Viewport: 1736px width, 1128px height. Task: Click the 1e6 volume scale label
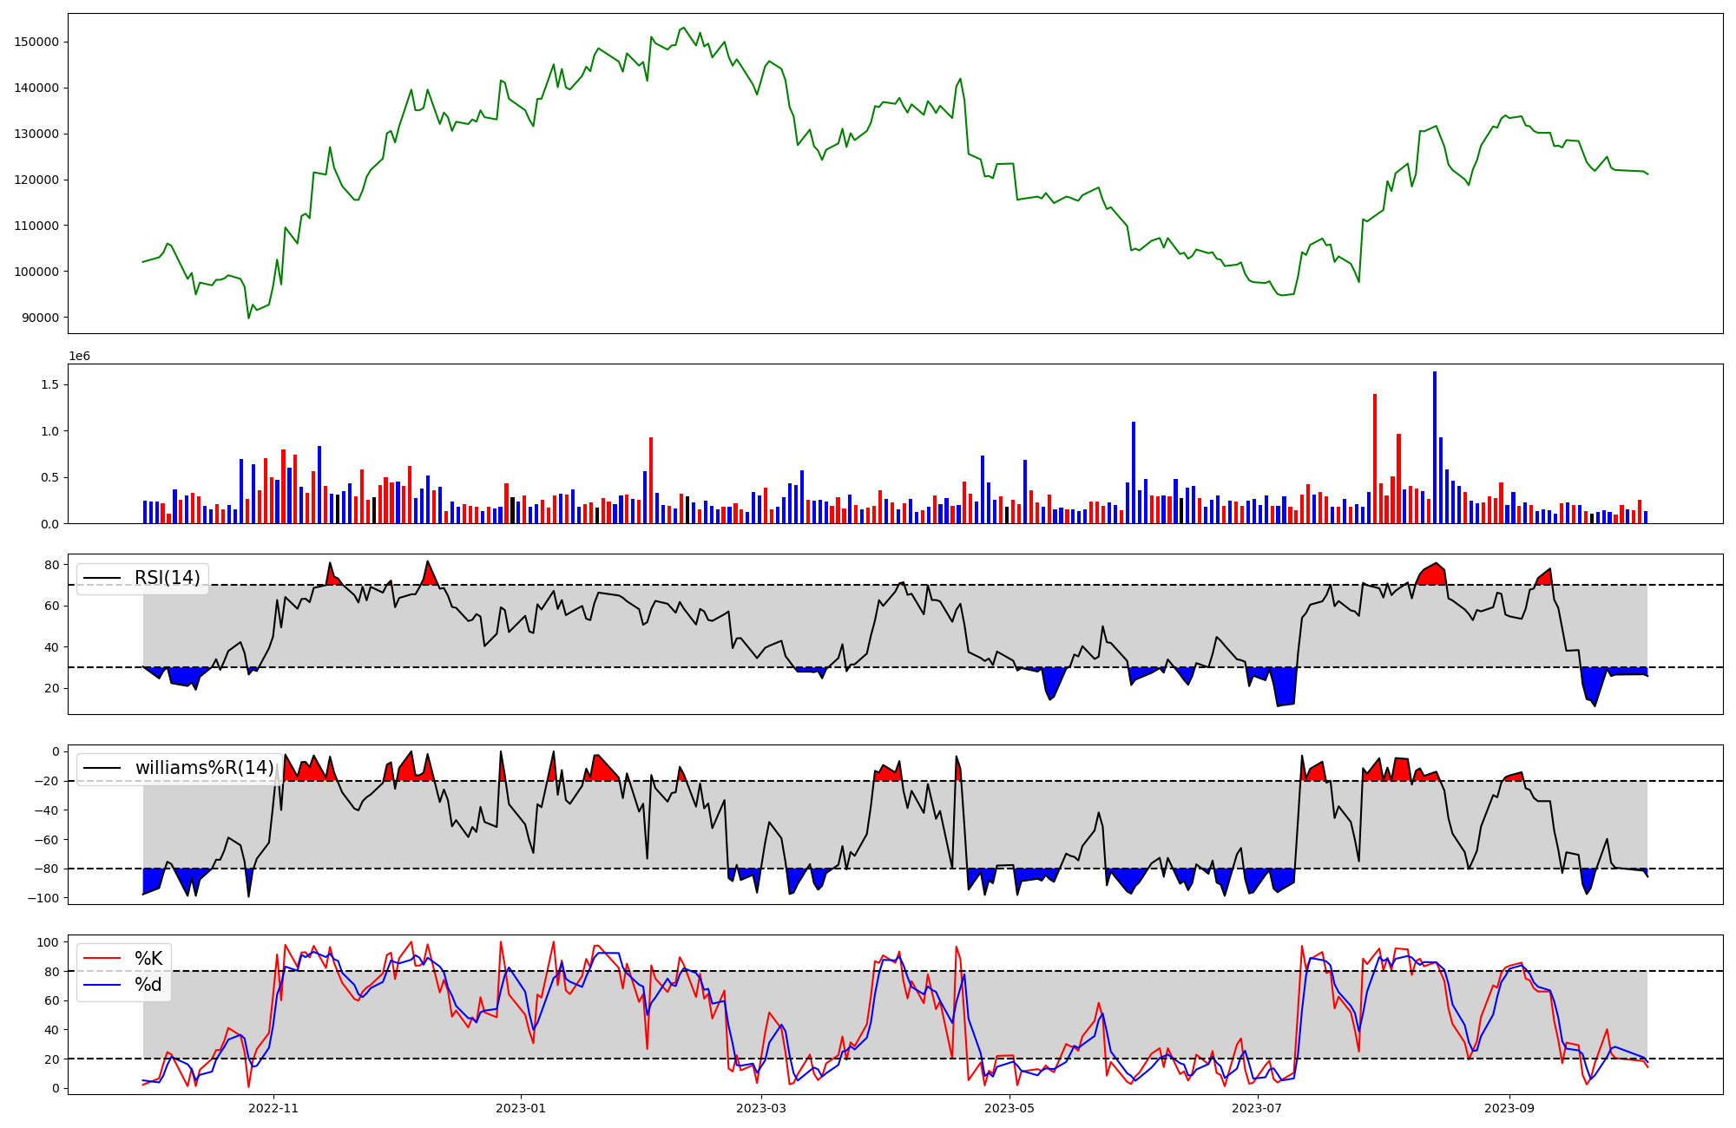click(x=79, y=357)
